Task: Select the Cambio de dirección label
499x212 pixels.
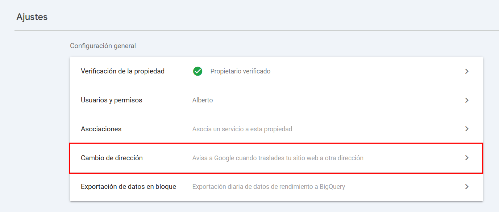Action: (112, 158)
